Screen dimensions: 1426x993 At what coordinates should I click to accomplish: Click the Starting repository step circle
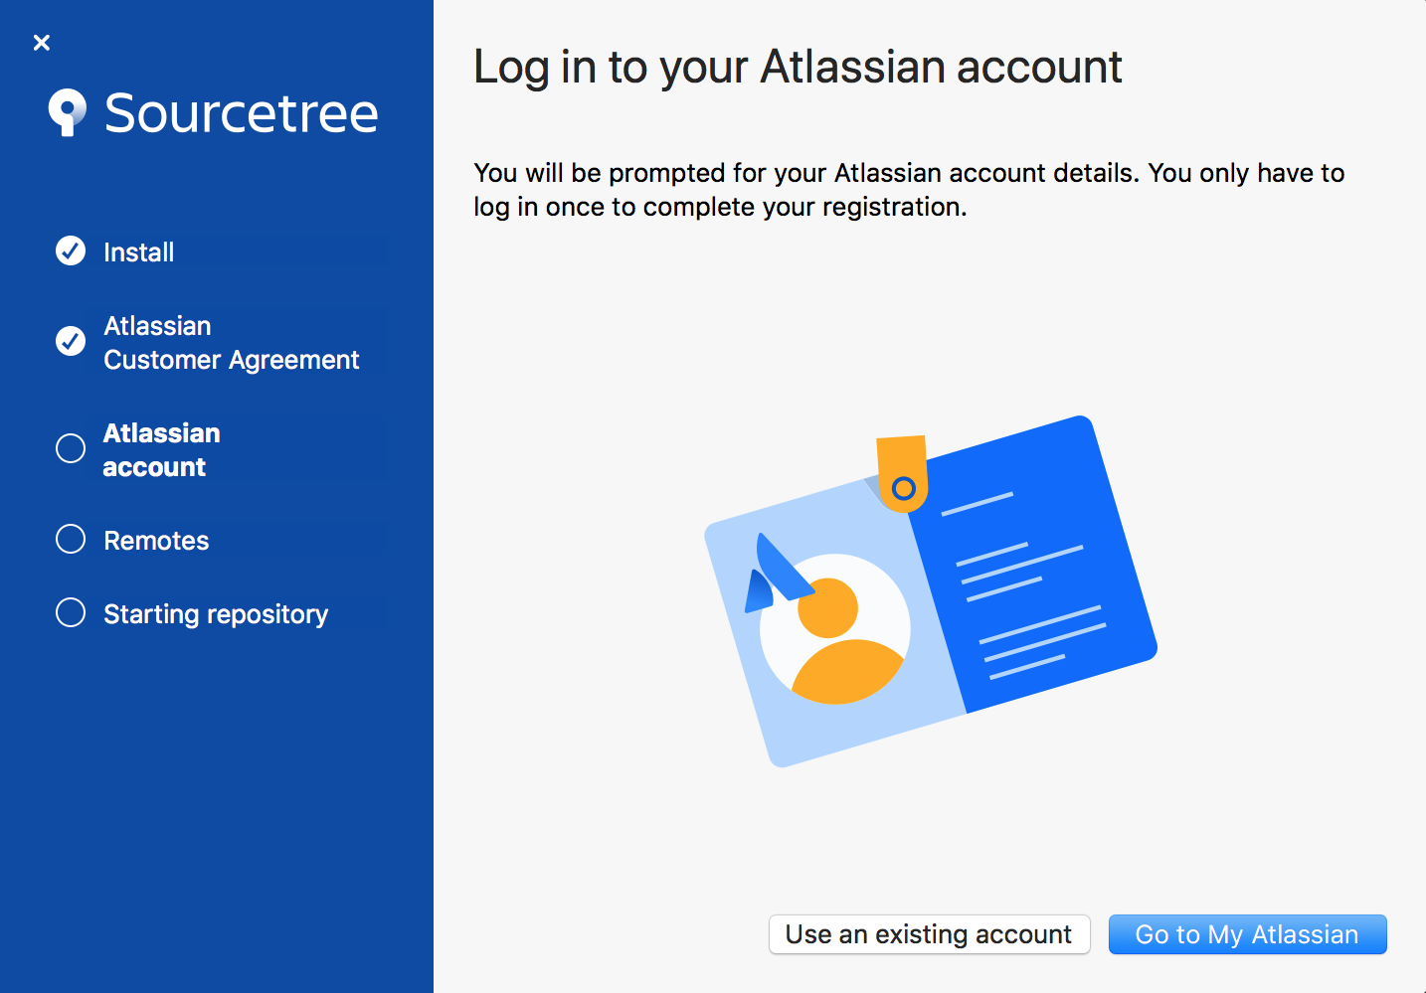pos(71,613)
